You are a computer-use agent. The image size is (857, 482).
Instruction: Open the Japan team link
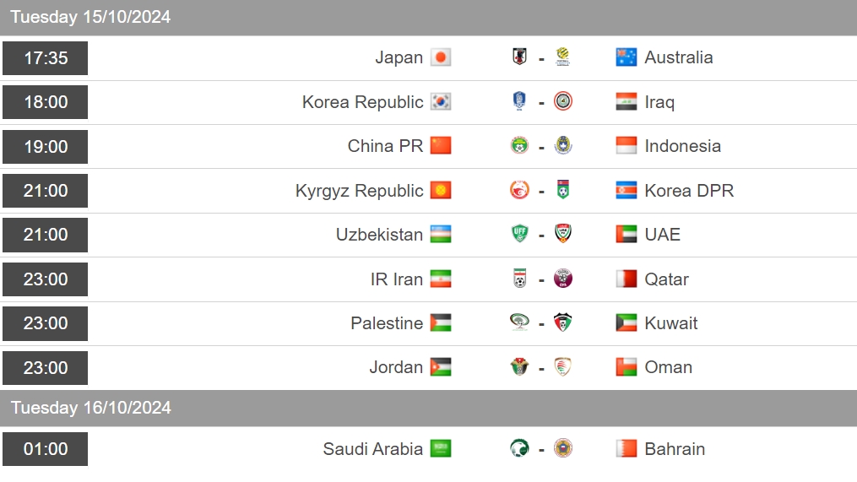pyautogui.click(x=399, y=57)
